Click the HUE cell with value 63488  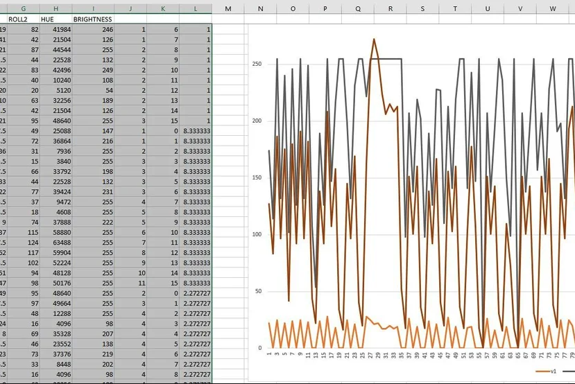(x=62, y=243)
